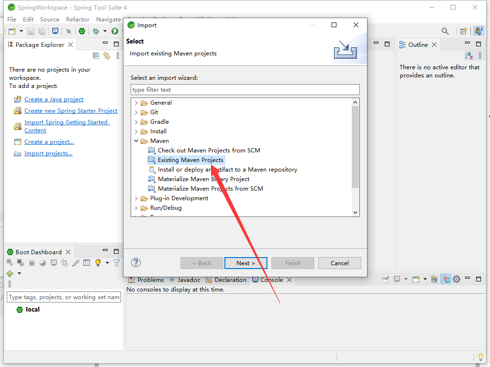490x367 pixels.
Task: Click the green Run toolbar button
Action: tap(115, 31)
